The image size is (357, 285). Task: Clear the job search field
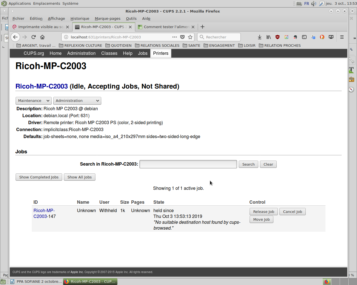tap(268, 164)
